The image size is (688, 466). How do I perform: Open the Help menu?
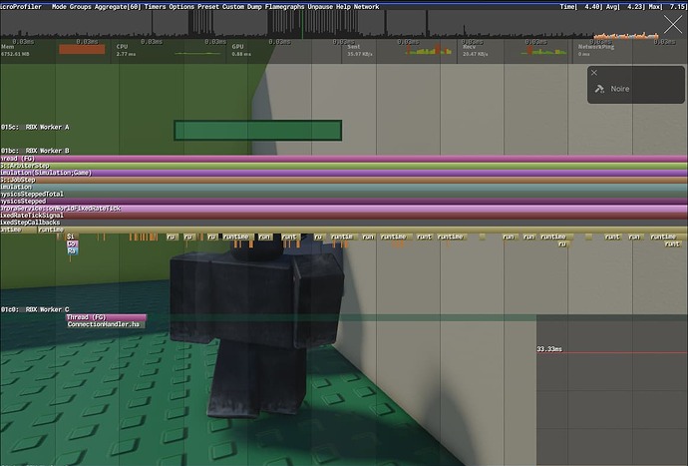tap(343, 7)
